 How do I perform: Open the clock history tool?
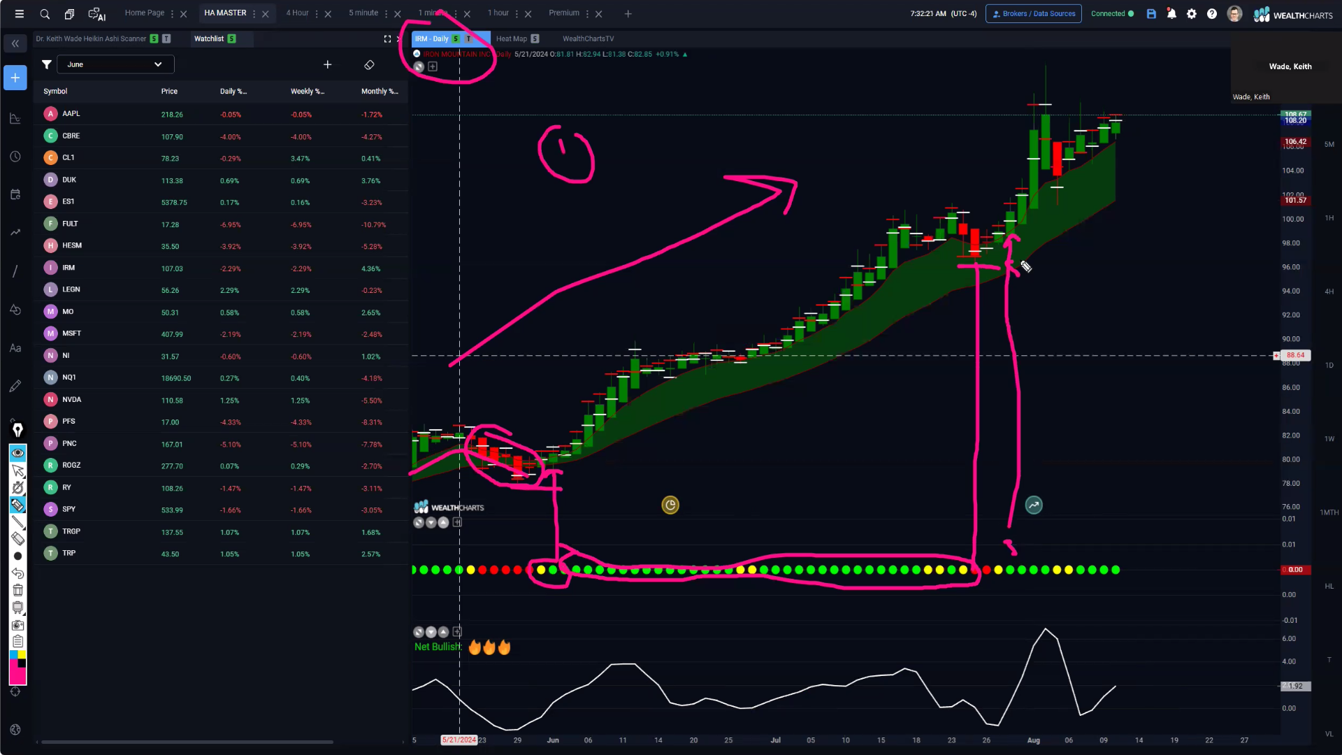tap(15, 157)
